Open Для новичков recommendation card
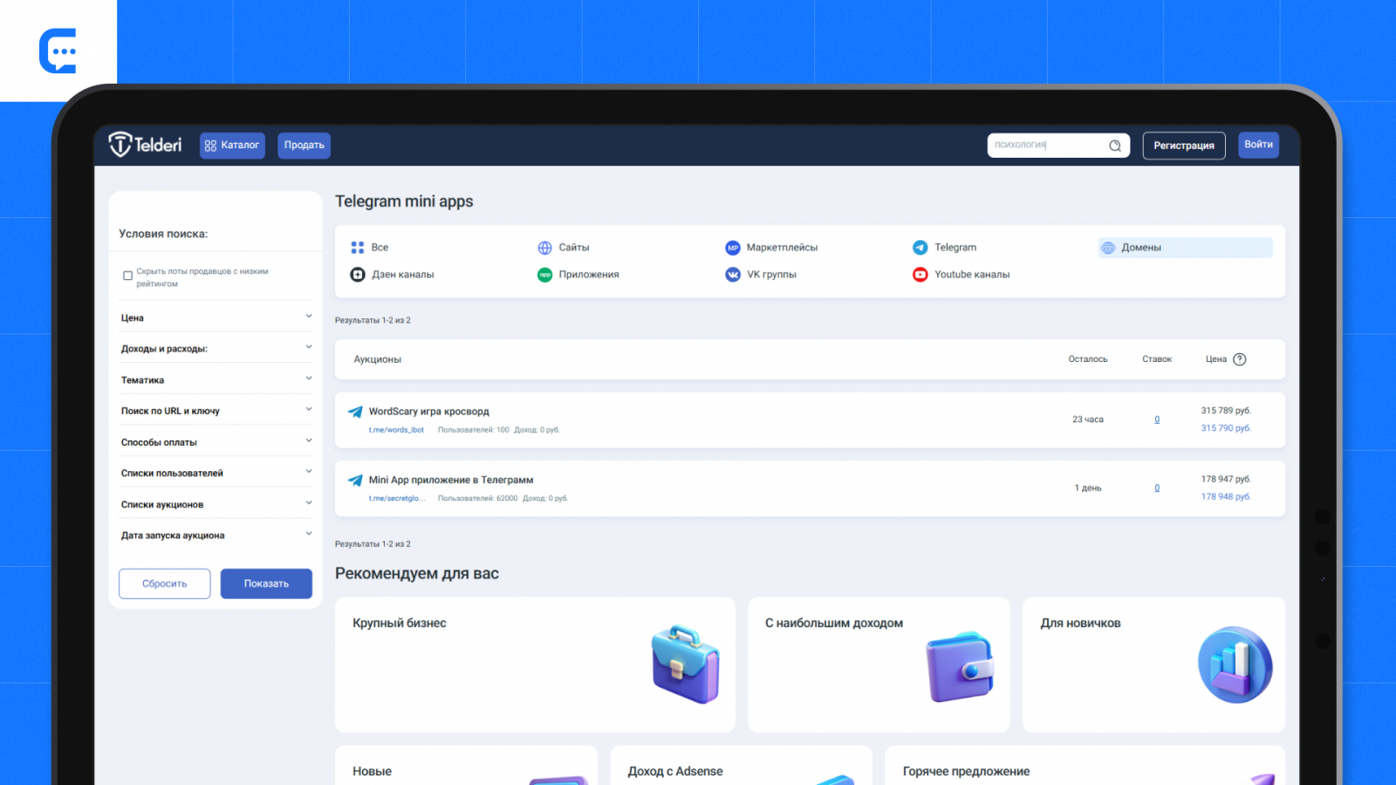This screenshot has height=785, width=1396. pos(1153,665)
